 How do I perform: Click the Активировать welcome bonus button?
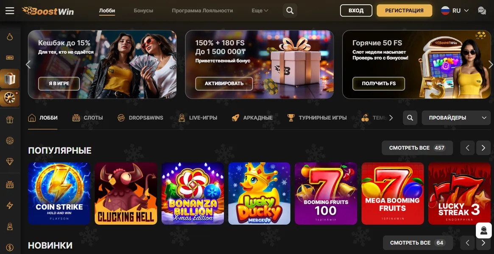tap(224, 84)
